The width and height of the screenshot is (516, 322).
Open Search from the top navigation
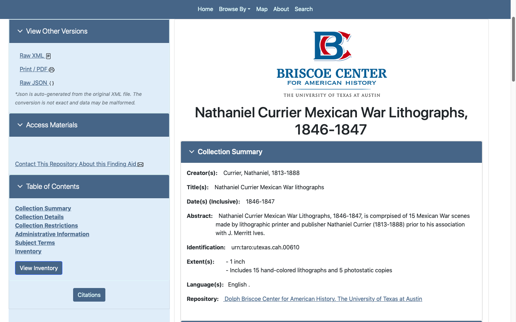[x=304, y=9]
